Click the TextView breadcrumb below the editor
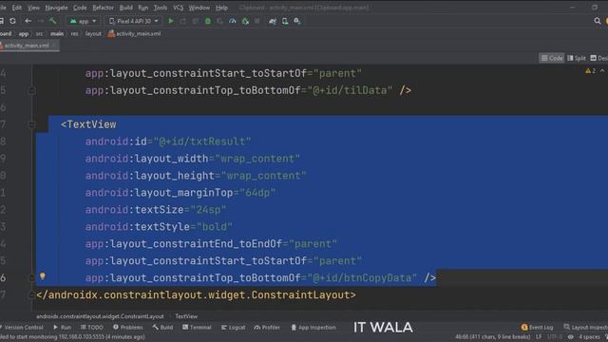This screenshot has height=342, width=608. click(186, 316)
